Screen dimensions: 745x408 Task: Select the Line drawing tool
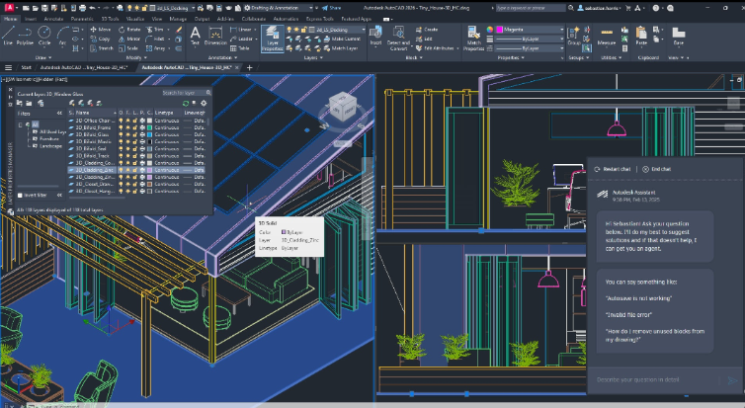[x=8, y=36]
